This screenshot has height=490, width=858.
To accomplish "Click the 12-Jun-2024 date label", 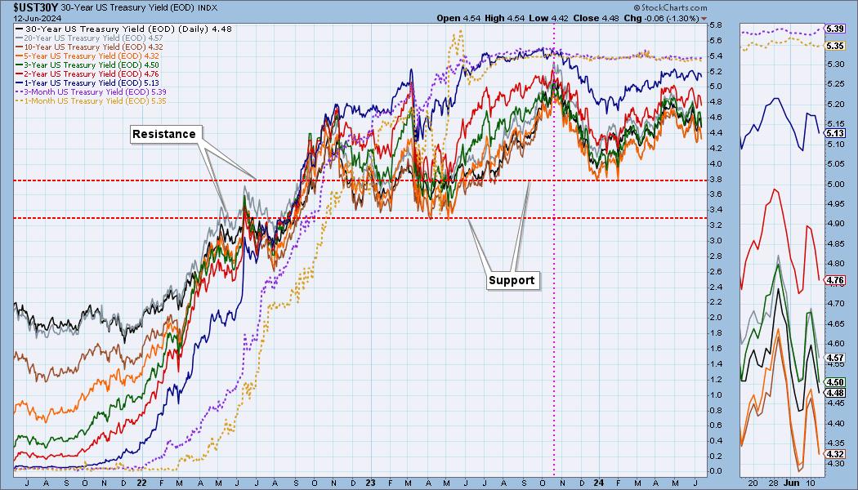I will tap(38, 18).
